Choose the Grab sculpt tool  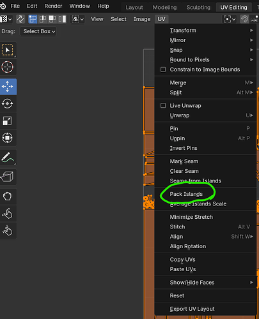click(x=8, y=197)
